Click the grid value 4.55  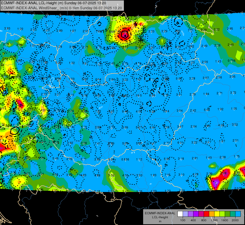(125, 175)
